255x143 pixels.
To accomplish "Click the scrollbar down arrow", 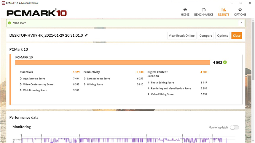I will [253, 141].
